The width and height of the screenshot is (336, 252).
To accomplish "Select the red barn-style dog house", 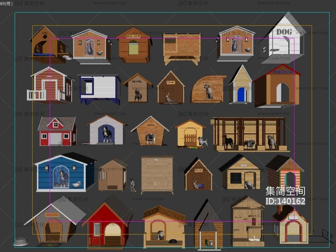I will [x=57, y=132].
